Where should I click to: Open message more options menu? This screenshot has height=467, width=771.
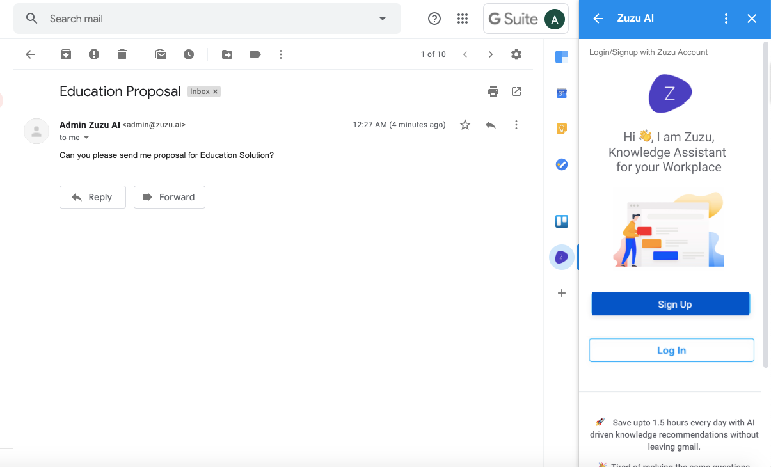coord(516,125)
